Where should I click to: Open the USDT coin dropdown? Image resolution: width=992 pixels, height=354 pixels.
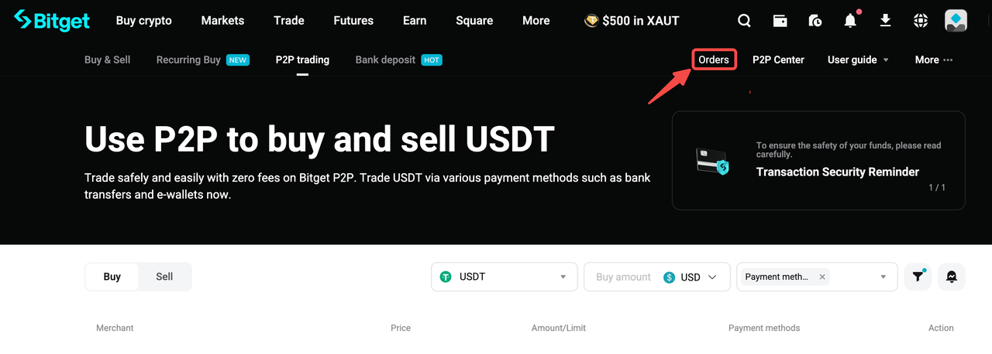[504, 277]
